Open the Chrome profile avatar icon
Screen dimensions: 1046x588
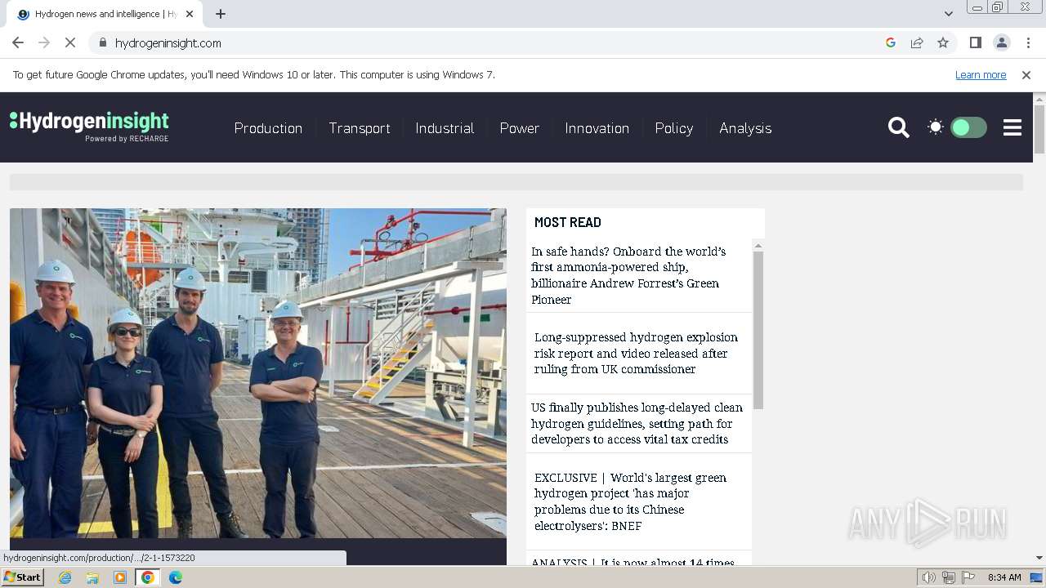(1001, 42)
